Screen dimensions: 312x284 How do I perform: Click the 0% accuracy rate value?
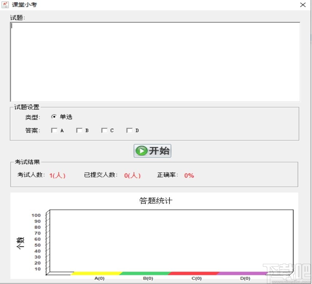pos(189,175)
